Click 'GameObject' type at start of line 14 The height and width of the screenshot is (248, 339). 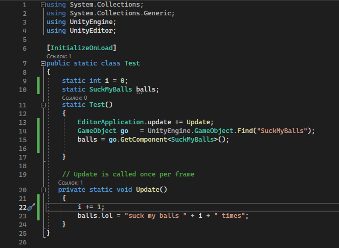97,130
